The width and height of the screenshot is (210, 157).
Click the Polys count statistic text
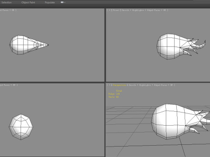click(x=114, y=94)
